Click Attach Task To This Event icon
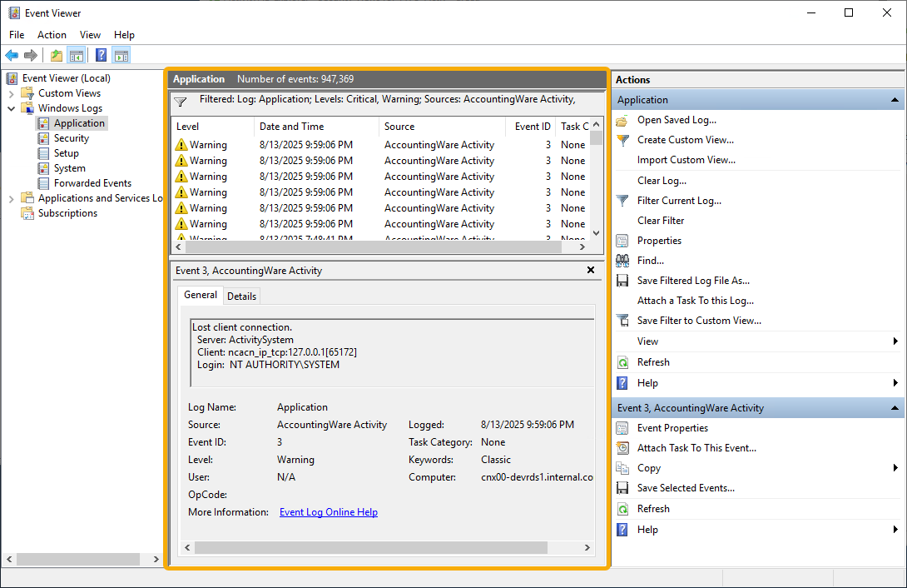Image resolution: width=907 pixels, height=588 pixels. pos(622,448)
